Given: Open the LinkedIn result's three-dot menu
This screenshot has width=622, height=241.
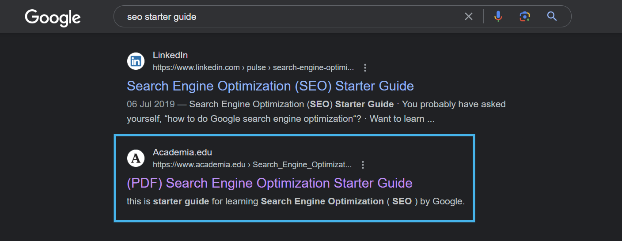Looking at the screenshot, I should click(x=365, y=68).
